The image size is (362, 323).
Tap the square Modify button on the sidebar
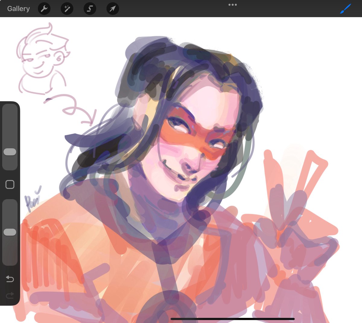[x=10, y=183]
